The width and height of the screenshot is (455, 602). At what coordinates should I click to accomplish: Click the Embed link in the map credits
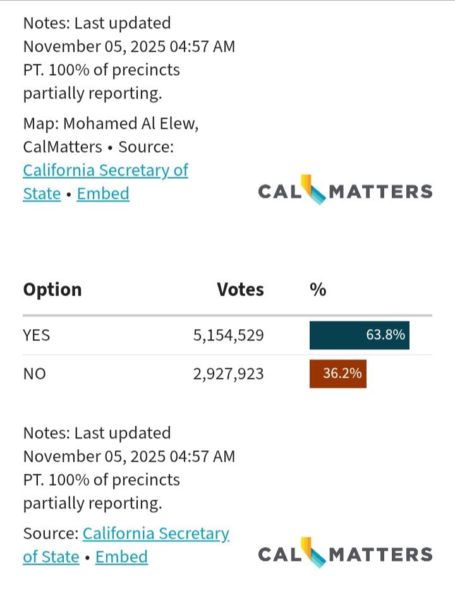[103, 193]
